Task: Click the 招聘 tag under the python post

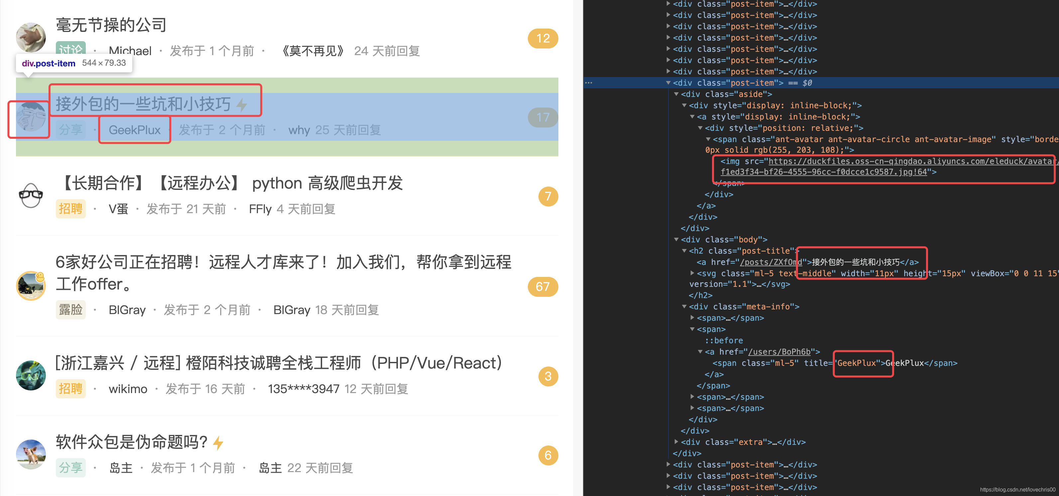Action: click(x=71, y=208)
